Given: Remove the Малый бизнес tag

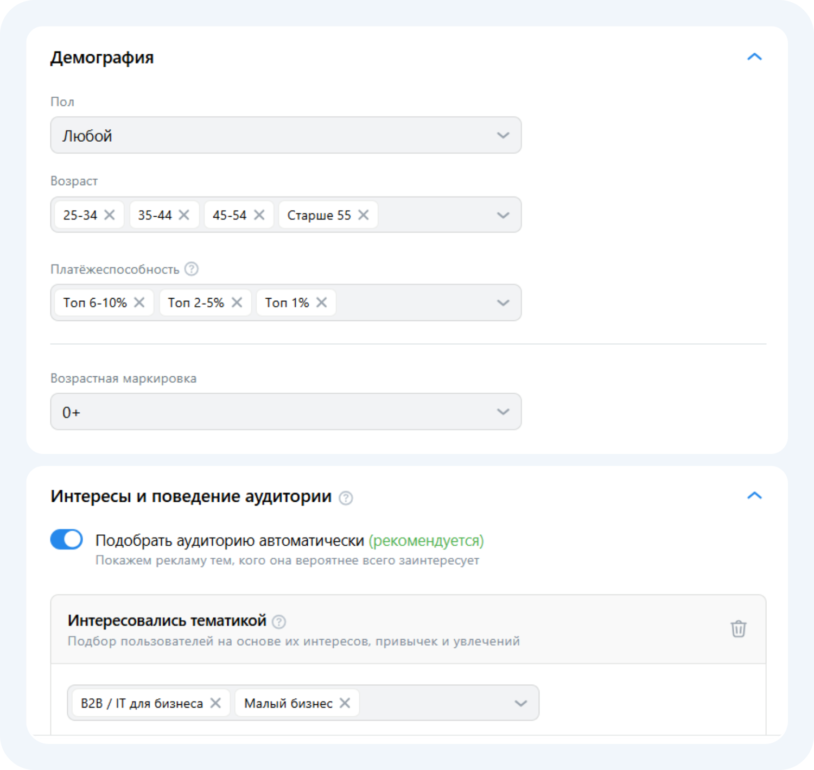Looking at the screenshot, I should [345, 703].
